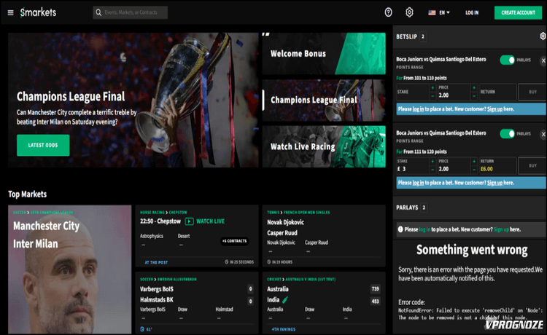Remove the 111 to 120 points bet

[x=543, y=134]
